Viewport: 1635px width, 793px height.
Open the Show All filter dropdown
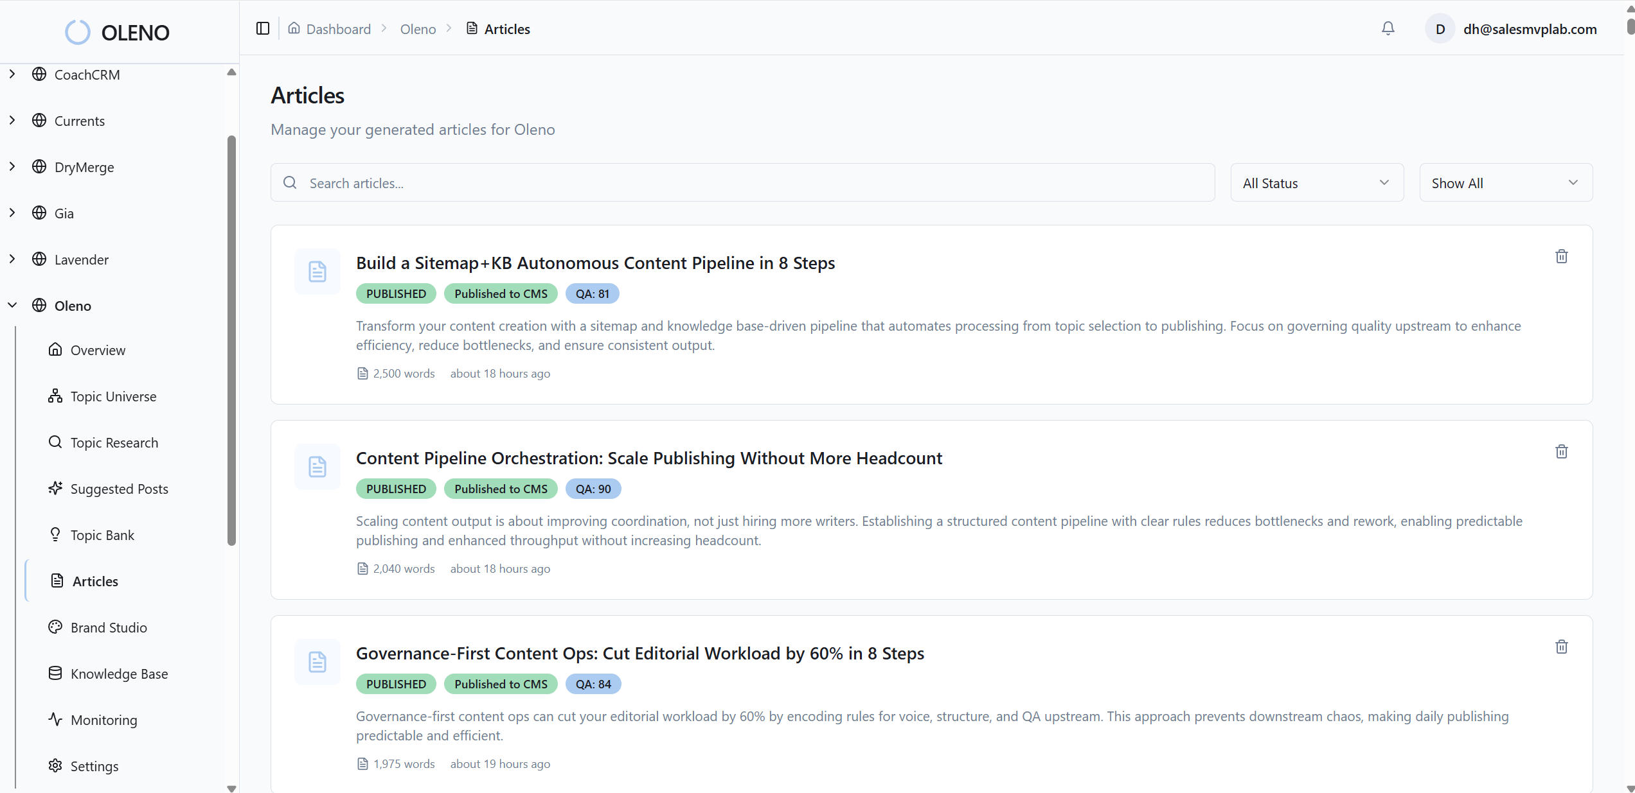1506,182
